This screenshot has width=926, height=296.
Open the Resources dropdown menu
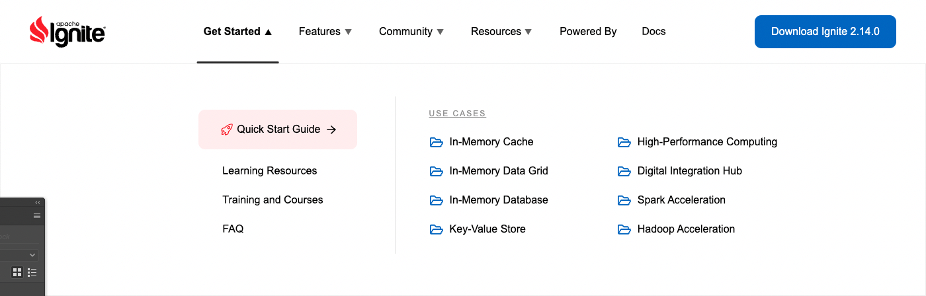[501, 32]
